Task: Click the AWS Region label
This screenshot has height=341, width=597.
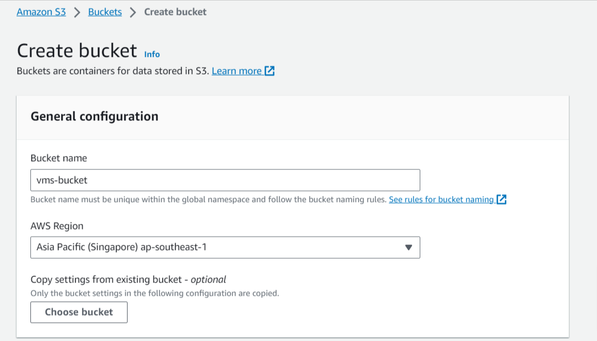Action: (57, 226)
